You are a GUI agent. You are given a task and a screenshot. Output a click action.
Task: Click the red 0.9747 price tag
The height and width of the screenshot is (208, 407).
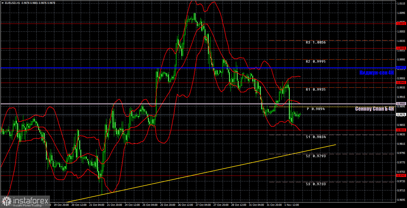click(x=401, y=176)
